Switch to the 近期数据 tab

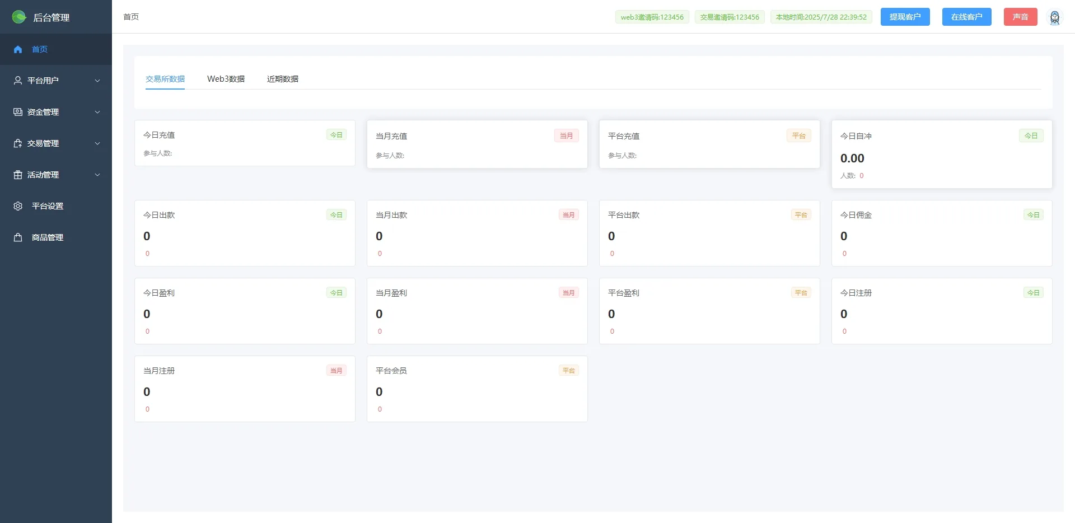click(282, 79)
